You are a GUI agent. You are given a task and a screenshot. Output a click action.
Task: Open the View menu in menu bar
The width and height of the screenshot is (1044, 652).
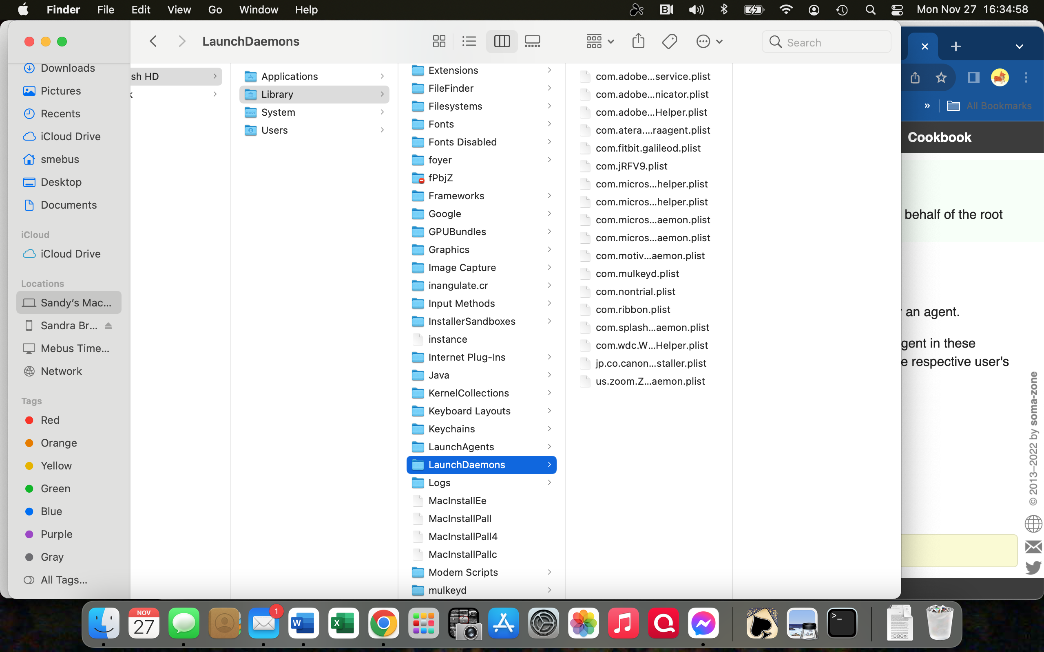179,9
